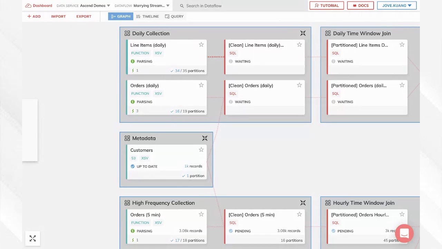Click the Metadata group grid icon
The image size is (442, 249).
127,138
